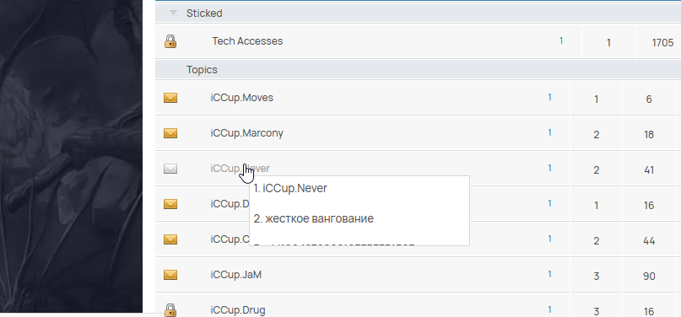Screen dimensions: 681x317
Task: Click envelope icon next to iCCup.Moves
Action: pos(170,98)
